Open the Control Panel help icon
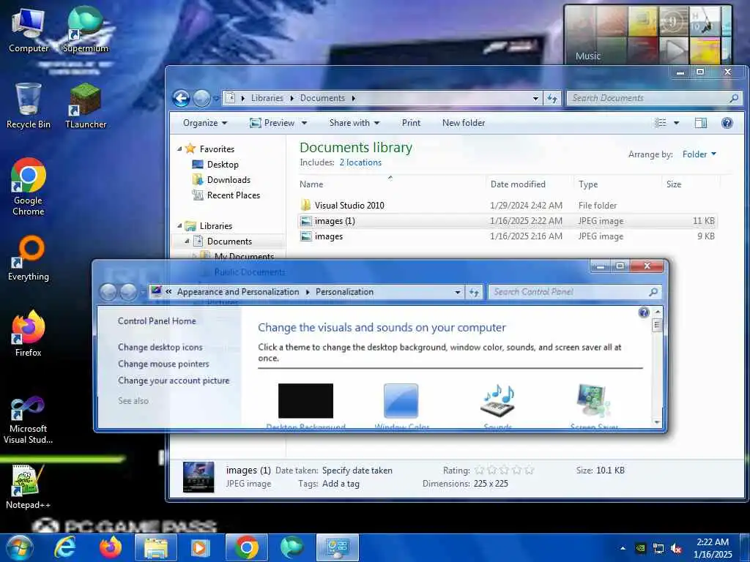The width and height of the screenshot is (750, 562). [x=644, y=312]
